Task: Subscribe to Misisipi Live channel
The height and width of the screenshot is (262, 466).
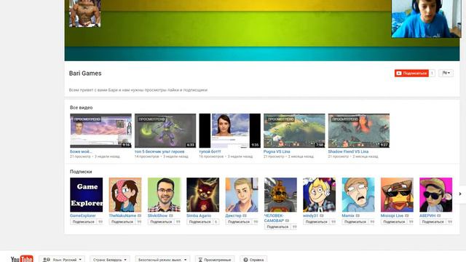Action: tap(394, 222)
